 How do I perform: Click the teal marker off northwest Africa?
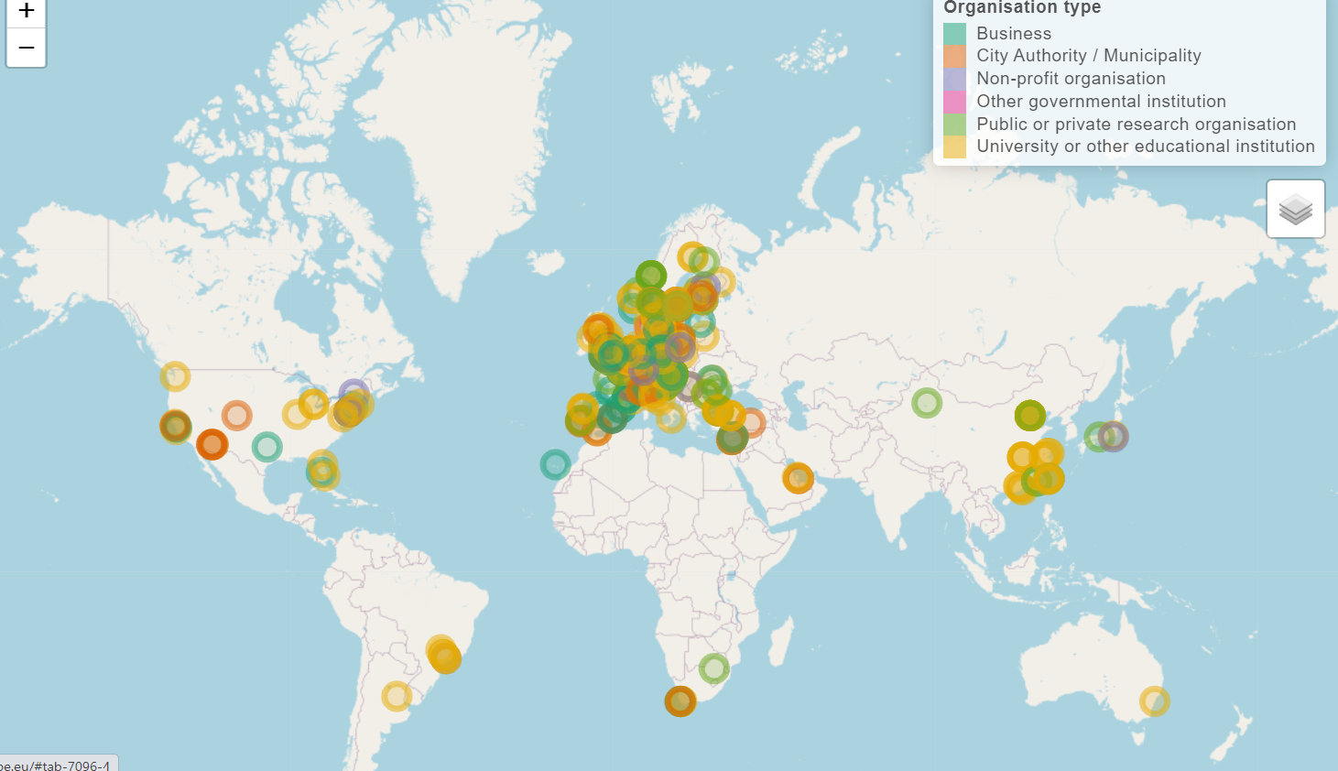(x=555, y=464)
